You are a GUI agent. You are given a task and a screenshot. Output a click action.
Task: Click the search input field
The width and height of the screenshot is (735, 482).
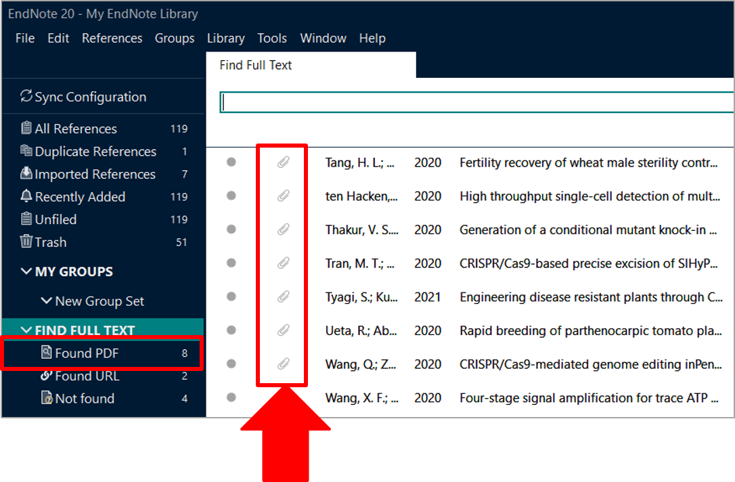click(476, 102)
